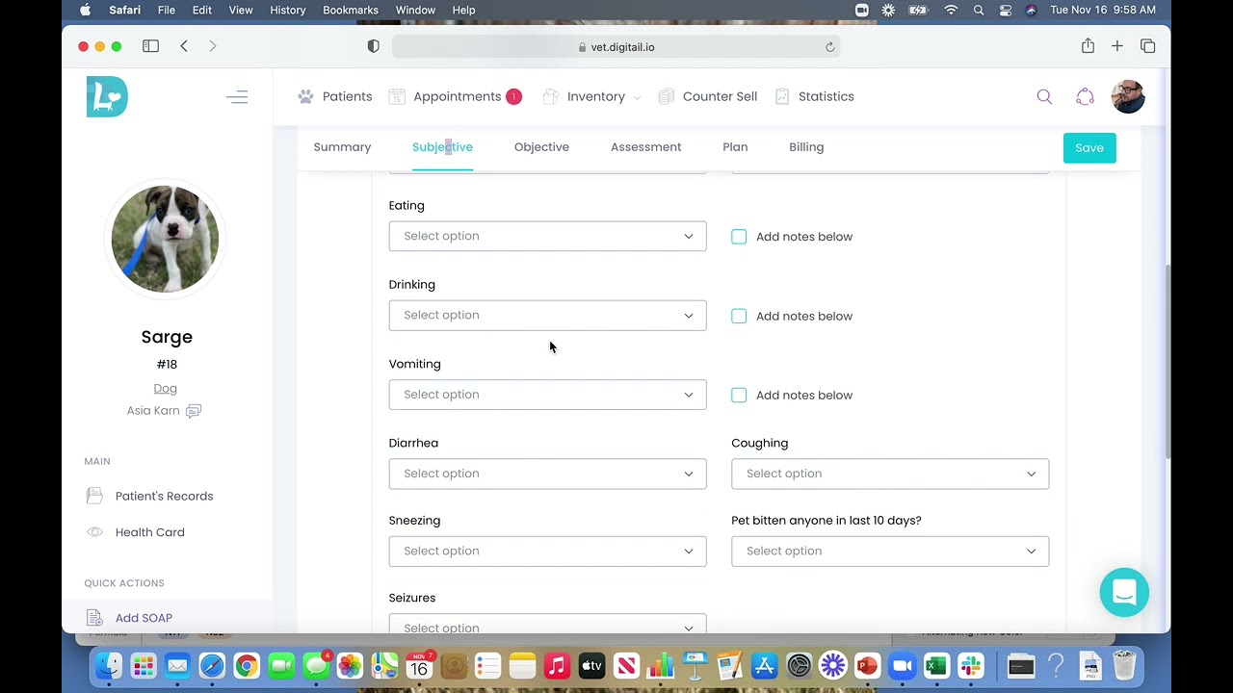The width and height of the screenshot is (1233, 693).
Task: Open Control Center icon in menu bar
Action: point(1005,10)
